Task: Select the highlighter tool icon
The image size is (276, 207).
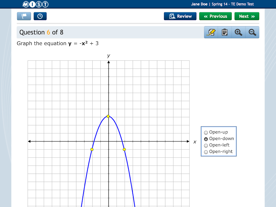Action: pos(211,32)
